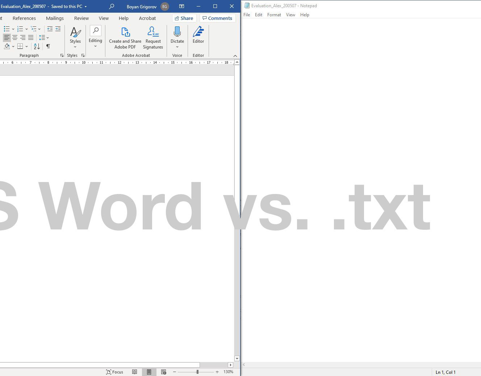Click the zoom in plus button
481x376 pixels.
point(217,372)
